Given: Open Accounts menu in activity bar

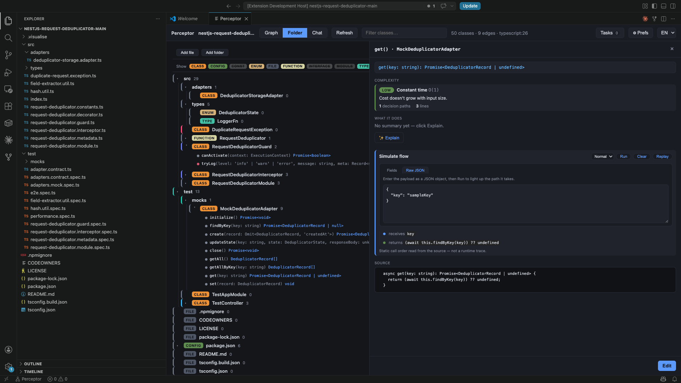Looking at the screenshot, I should pyautogui.click(x=9, y=350).
